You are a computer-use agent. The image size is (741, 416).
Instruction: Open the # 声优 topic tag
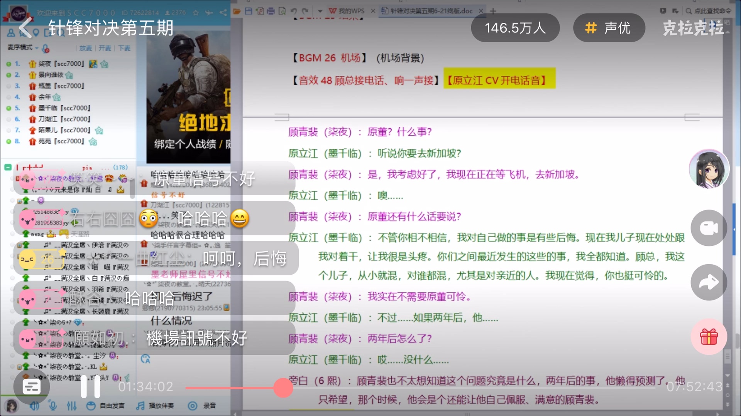coord(609,28)
